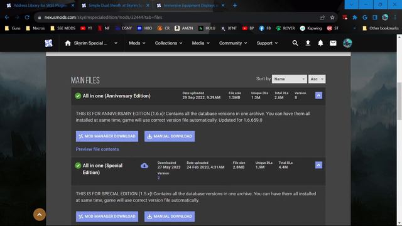Click the upload arrow icon in header
This screenshot has width=402, height=226.
[x=308, y=43]
